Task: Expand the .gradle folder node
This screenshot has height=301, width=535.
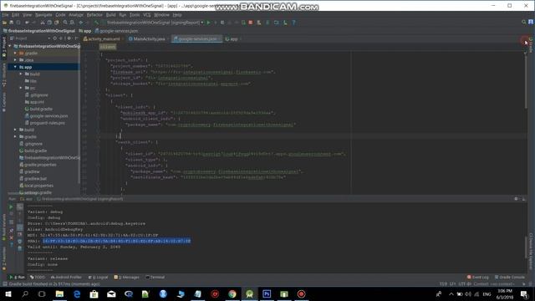Action: 15,54
